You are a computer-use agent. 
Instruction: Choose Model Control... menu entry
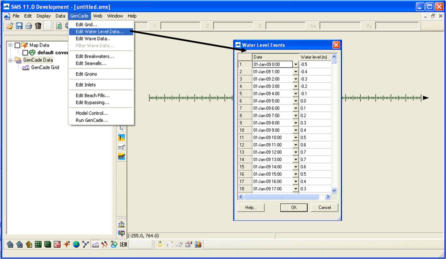[x=101, y=113]
